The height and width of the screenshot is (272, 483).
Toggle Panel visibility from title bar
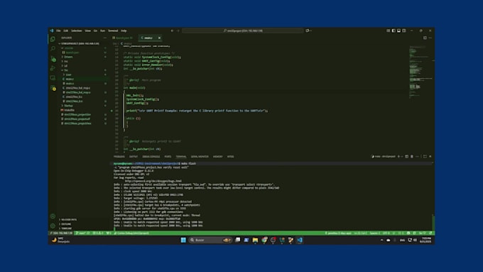399,31
